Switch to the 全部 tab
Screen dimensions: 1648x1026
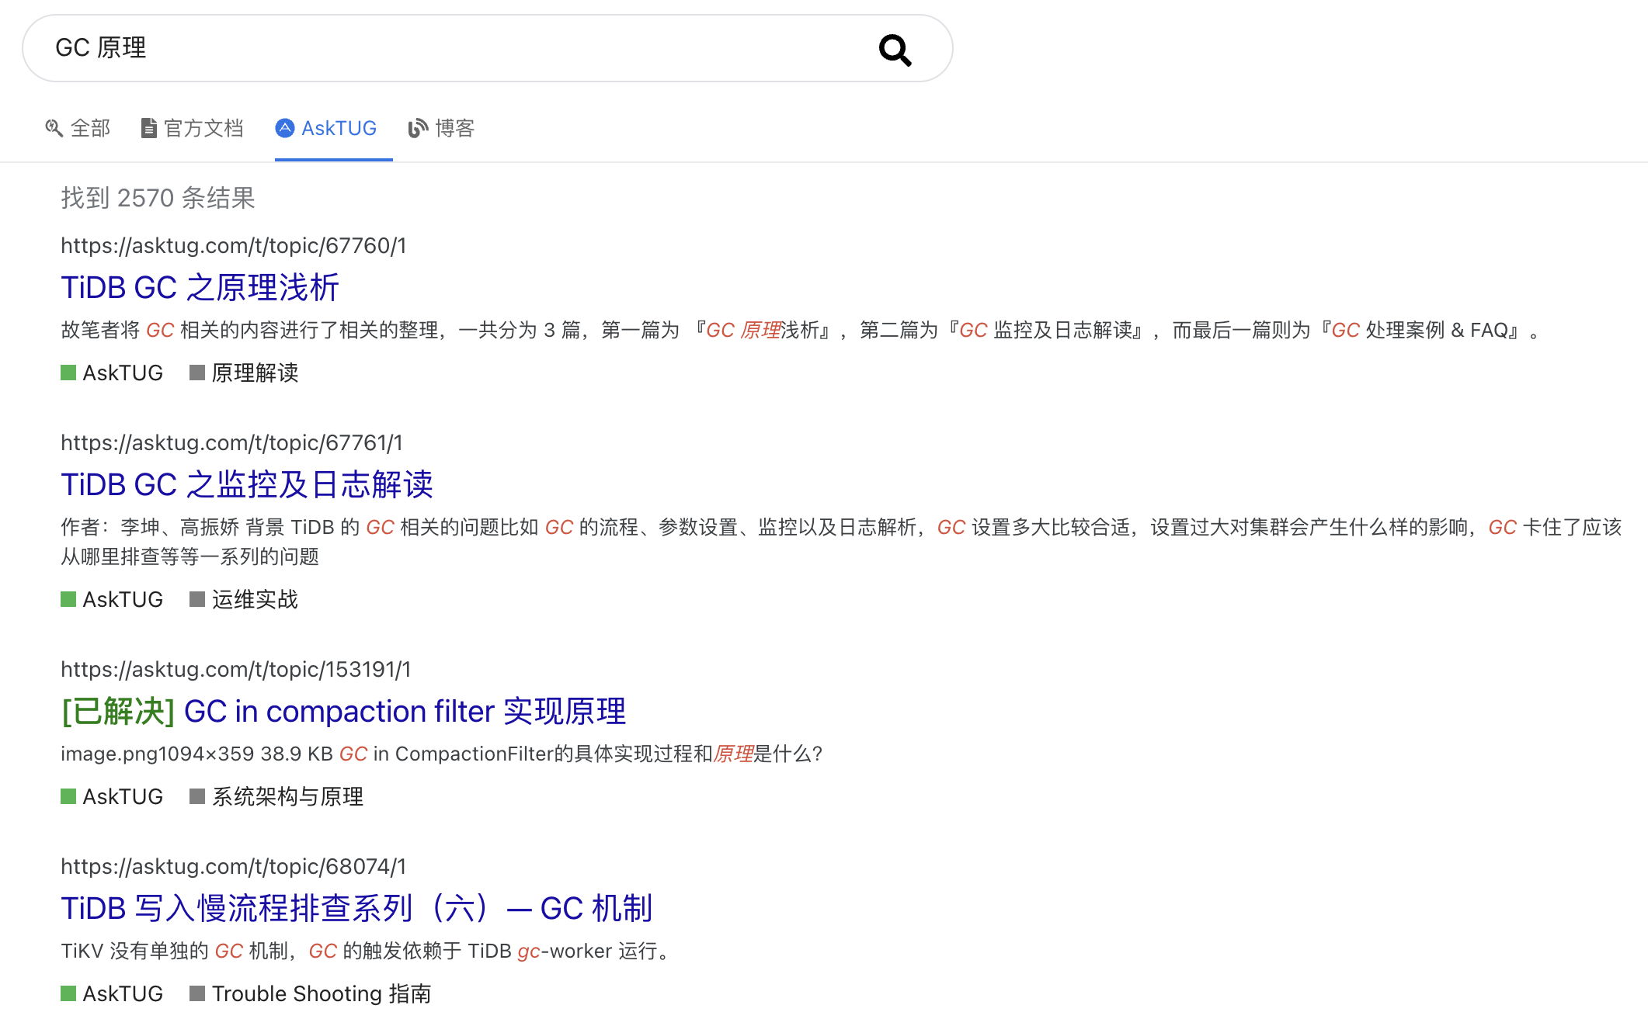(90, 128)
